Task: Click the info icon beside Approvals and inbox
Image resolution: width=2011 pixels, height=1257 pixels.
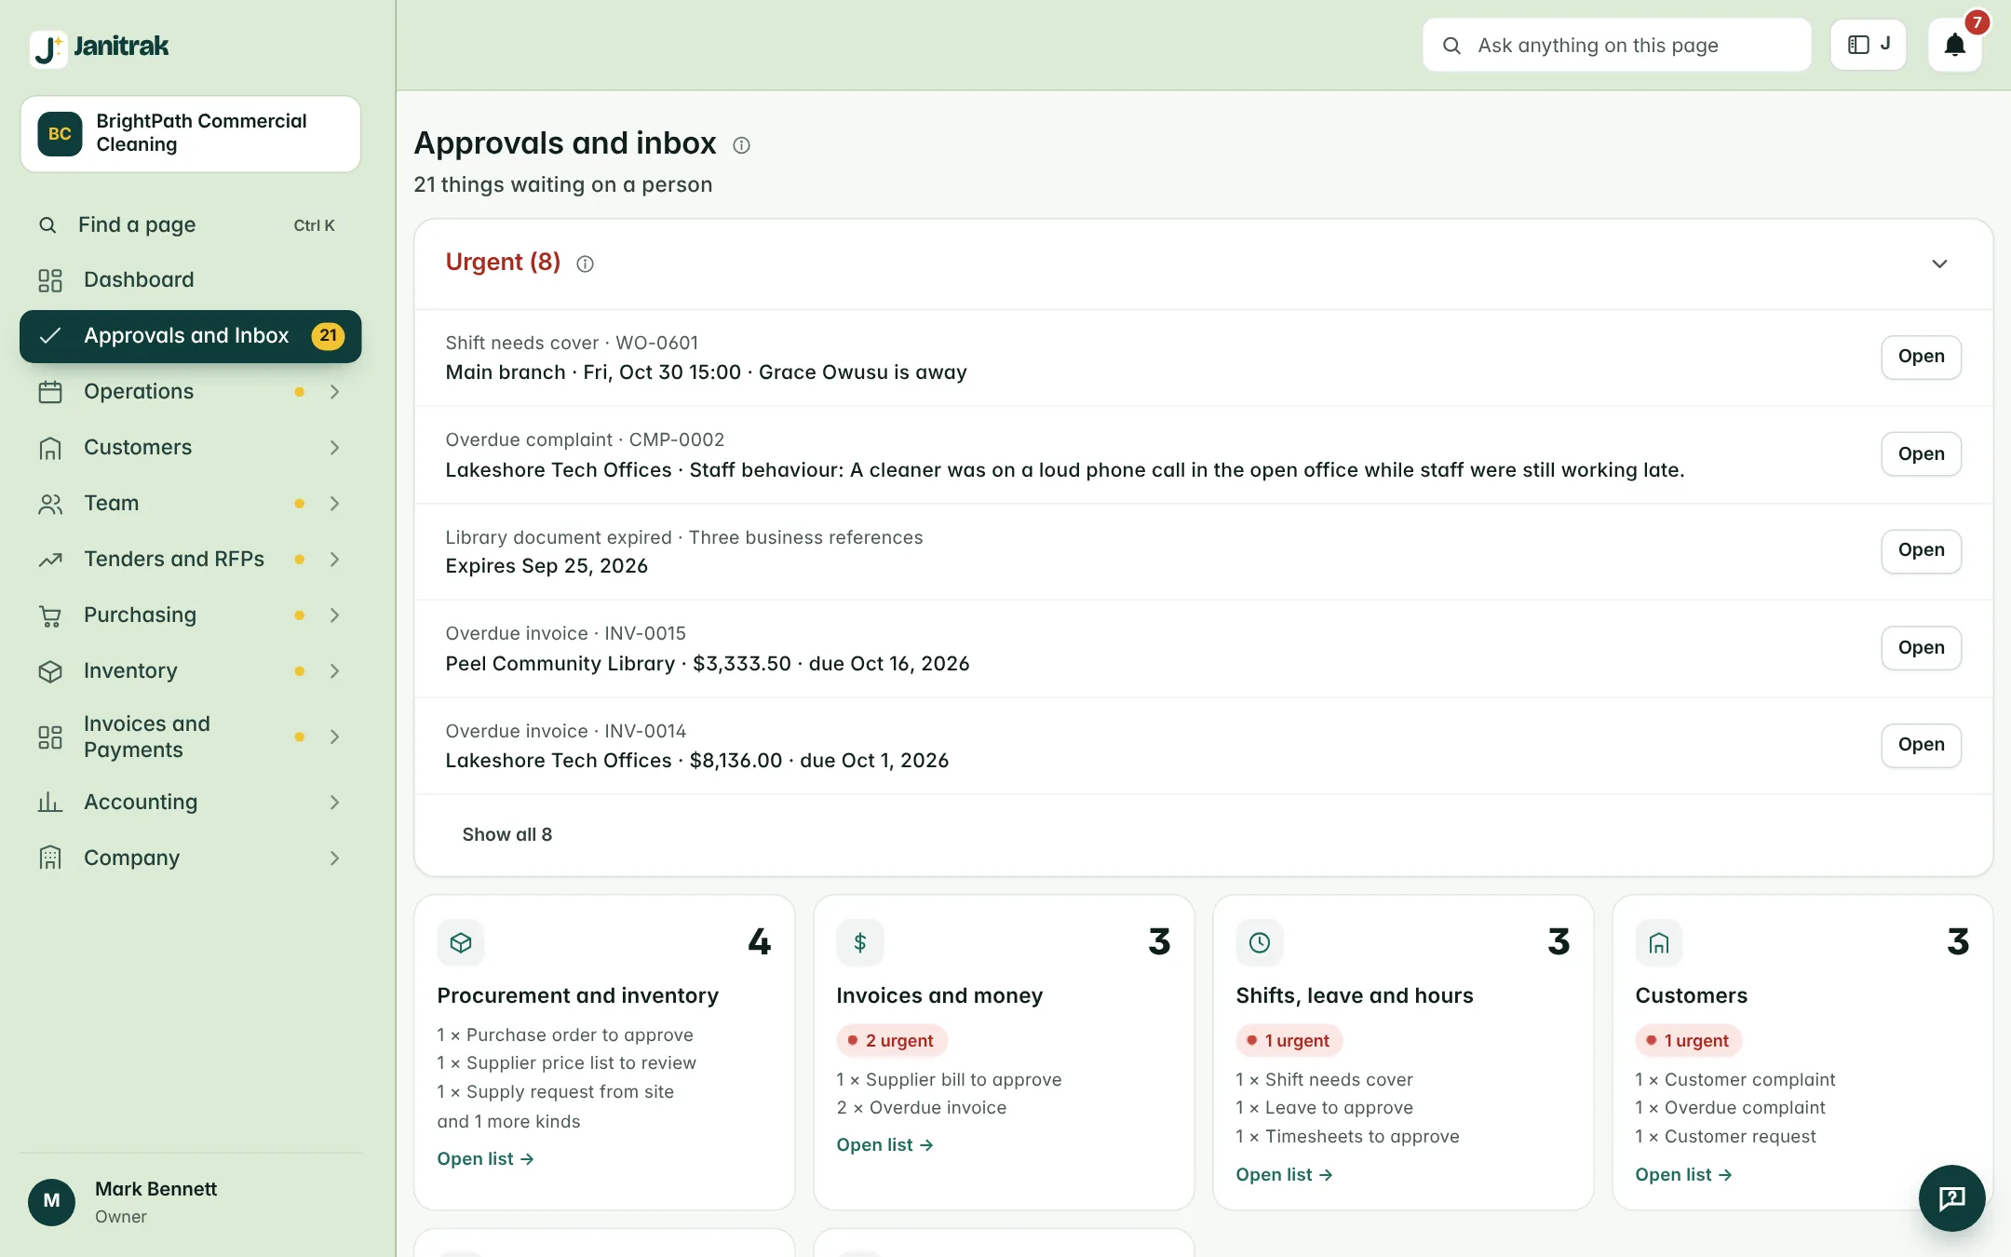Action: tap(741, 145)
